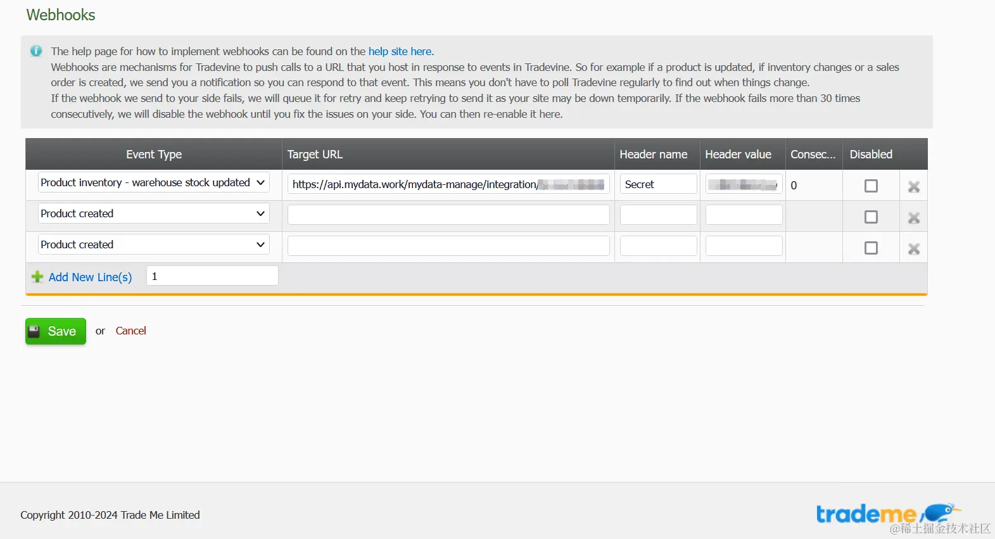Click Copyright 2010-2024 Trade Me Limited text
This screenshot has width=995, height=539.
click(110, 515)
